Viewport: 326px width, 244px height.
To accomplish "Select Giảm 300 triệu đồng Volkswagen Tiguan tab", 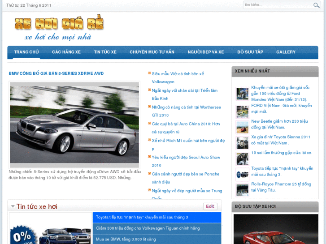I will (x=157, y=228).
